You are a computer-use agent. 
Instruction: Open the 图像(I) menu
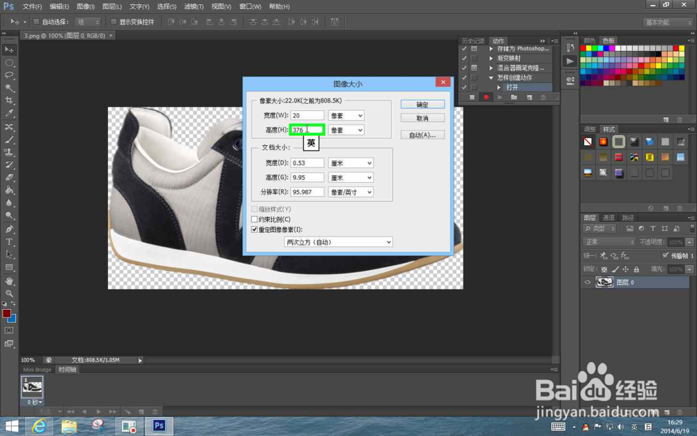tap(85, 7)
